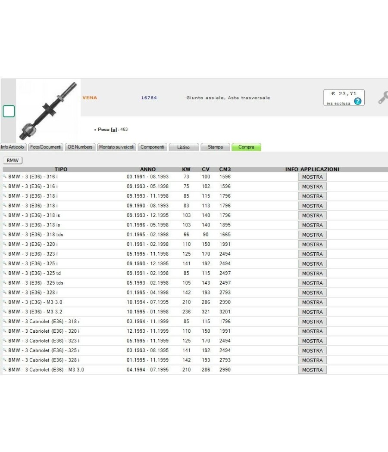Click magnifier icon for 318 tds row
This screenshot has height=452, width=388.
[5, 234]
